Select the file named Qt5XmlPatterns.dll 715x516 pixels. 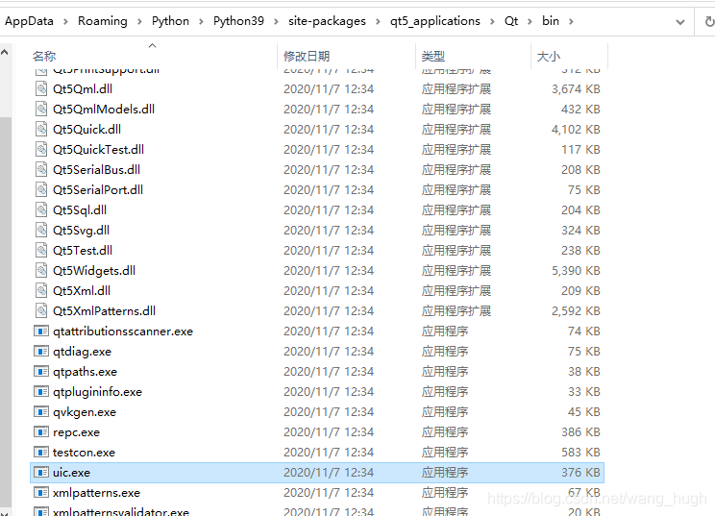pos(104,310)
